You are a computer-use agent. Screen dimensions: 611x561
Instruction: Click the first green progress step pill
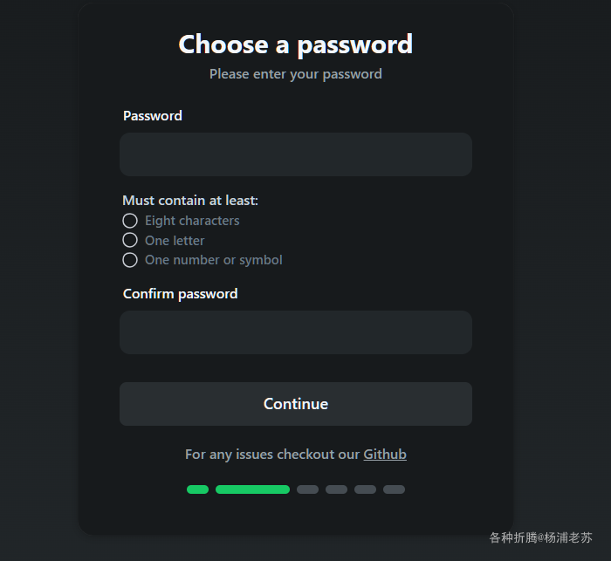tap(197, 489)
